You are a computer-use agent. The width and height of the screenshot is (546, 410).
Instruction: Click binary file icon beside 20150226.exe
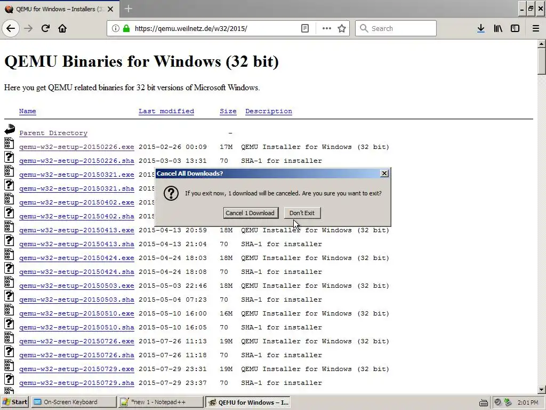pyautogui.click(x=9, y=143)
